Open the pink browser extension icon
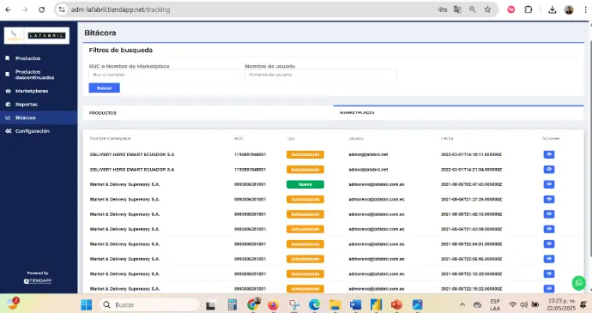The height and width of the screenshot is (313, 592). pyautogui.click(x=510, y=9)
